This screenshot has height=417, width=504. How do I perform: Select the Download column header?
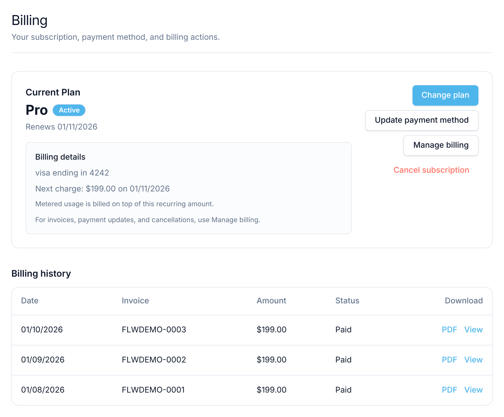(x=464, y=301)
